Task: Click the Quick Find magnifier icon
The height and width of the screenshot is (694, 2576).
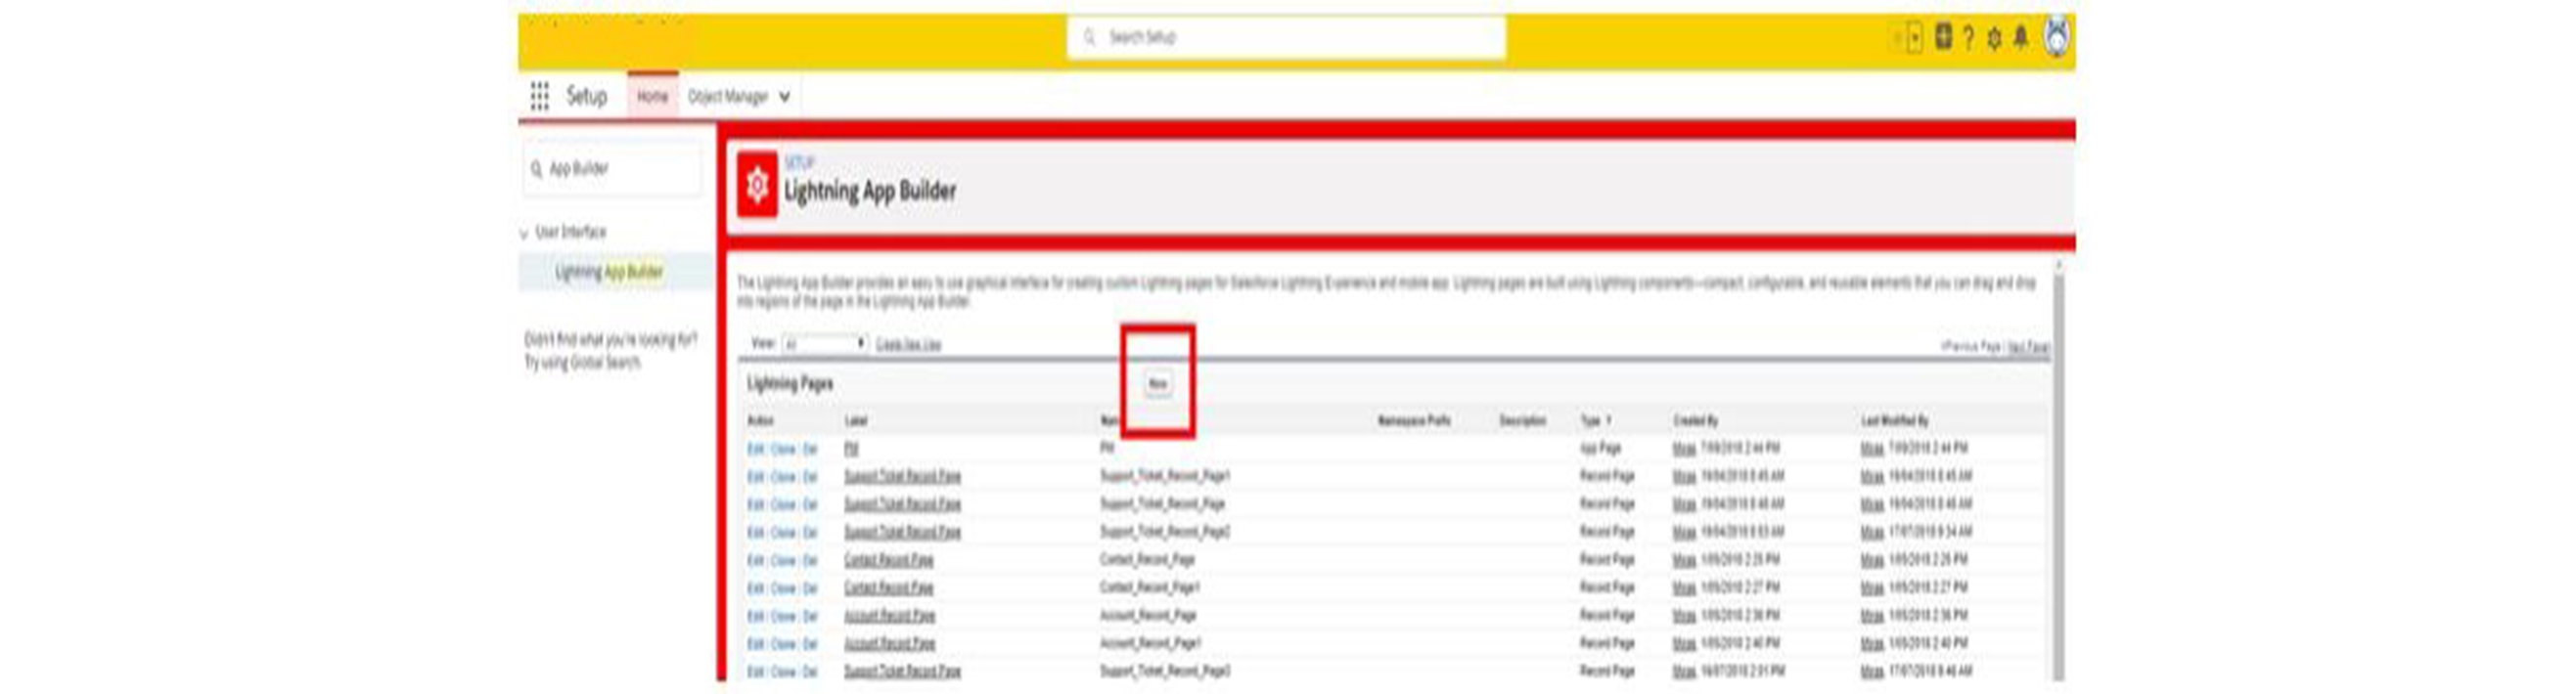Action: (536, 169)
